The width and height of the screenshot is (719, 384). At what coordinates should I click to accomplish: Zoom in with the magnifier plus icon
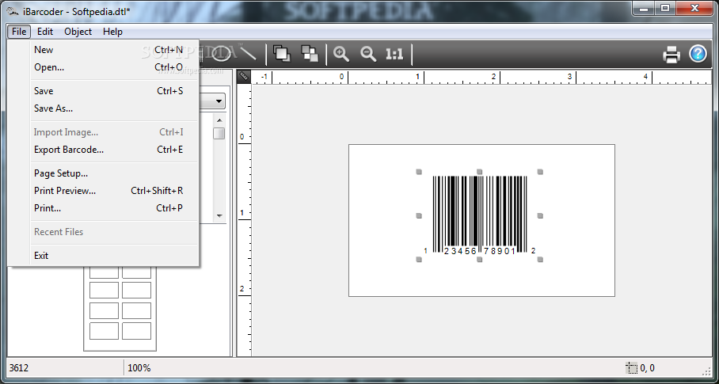click(x=341, y=54)
